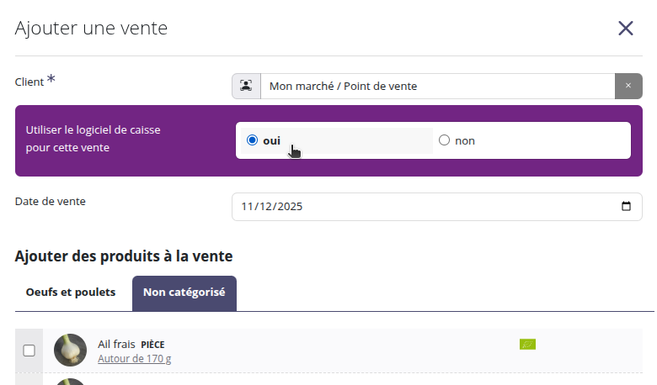This screenshot has height=385, width=657.
Task: Select the day segment in the sale date
Action: pos(248,207)
